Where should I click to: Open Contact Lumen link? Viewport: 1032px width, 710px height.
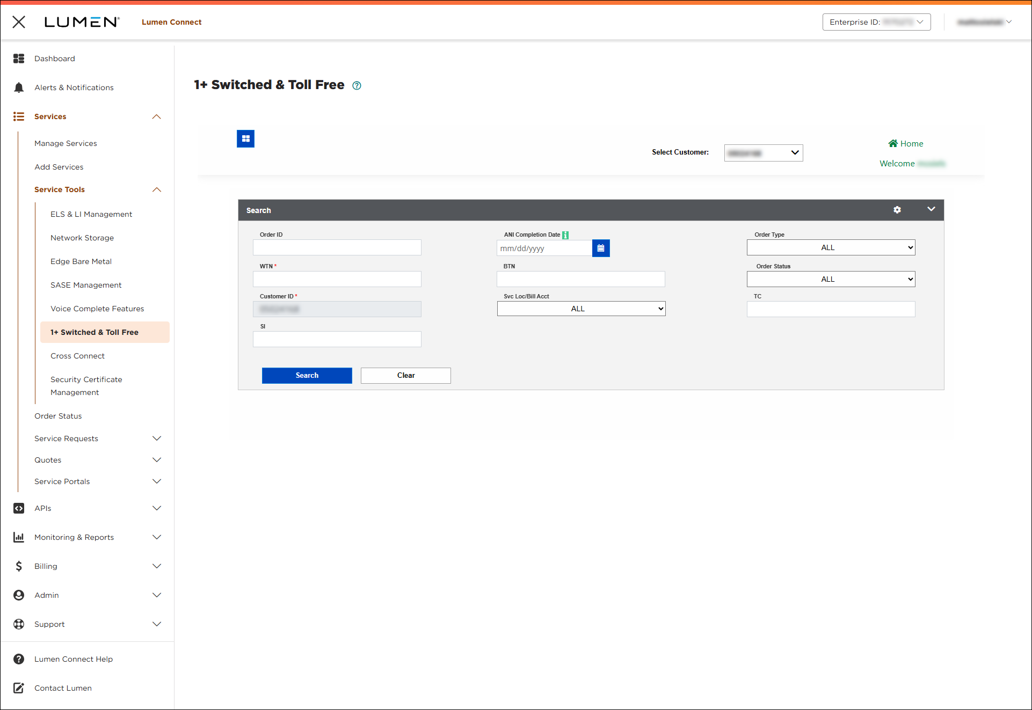click(x=63, y=688)
